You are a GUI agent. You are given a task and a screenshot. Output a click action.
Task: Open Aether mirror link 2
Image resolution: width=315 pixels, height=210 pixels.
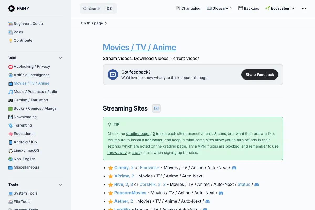[x=132, y=201]
